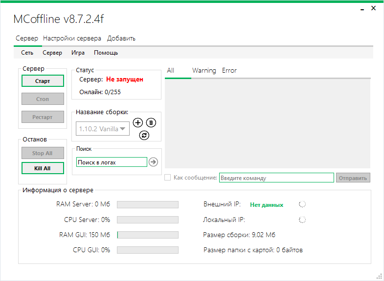Switch to the "Добавить" tab

point(121,38)
